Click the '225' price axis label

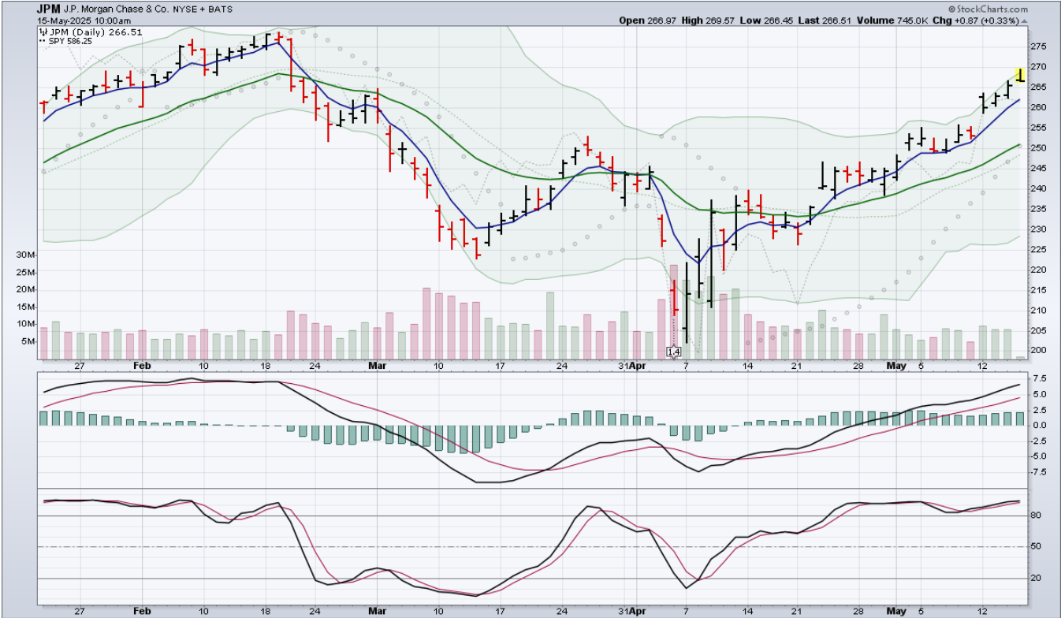1039,250
